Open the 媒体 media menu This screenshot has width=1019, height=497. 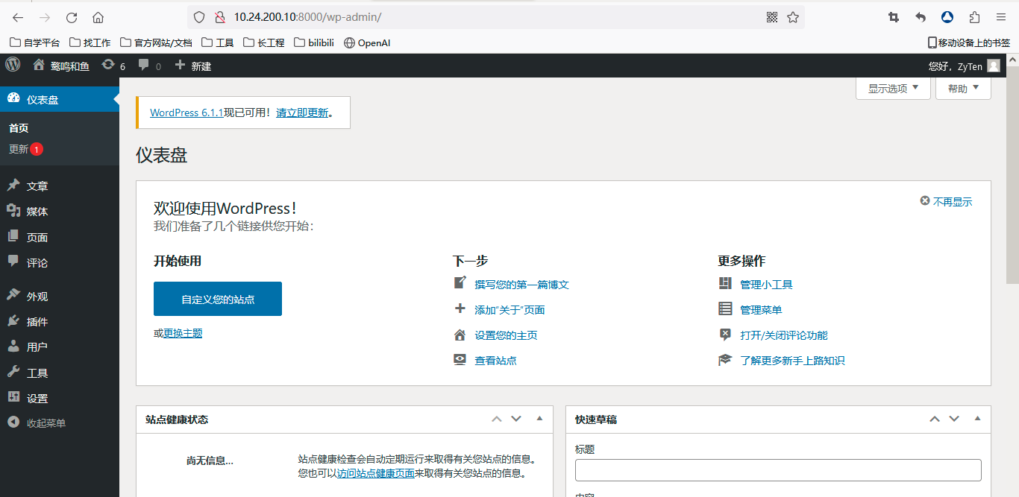(60, 212)
